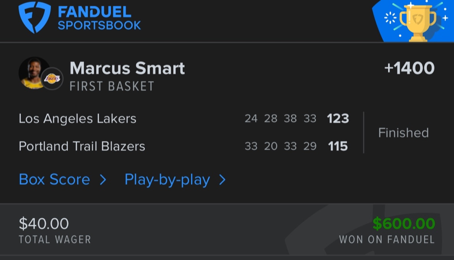This screenshot has height=260, width=454.
Task: Click the Lakers final score 123
Action: (337, 119)
